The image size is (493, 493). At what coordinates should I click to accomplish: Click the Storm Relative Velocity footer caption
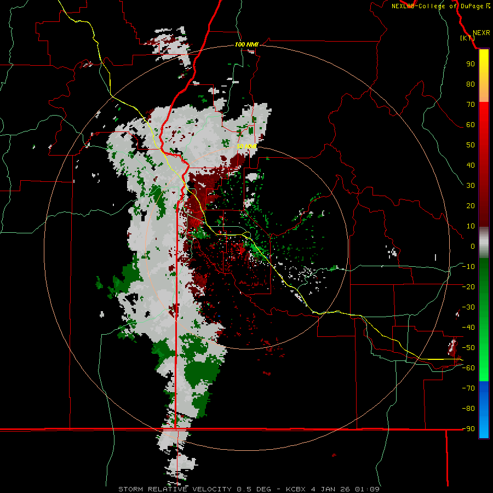click(249, 489)
